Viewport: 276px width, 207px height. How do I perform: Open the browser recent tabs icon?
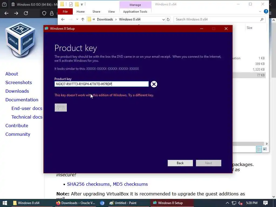pos(4,4)
